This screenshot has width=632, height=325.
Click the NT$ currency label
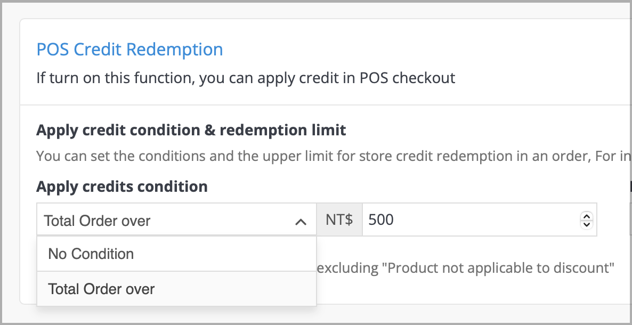click(339, 219)
